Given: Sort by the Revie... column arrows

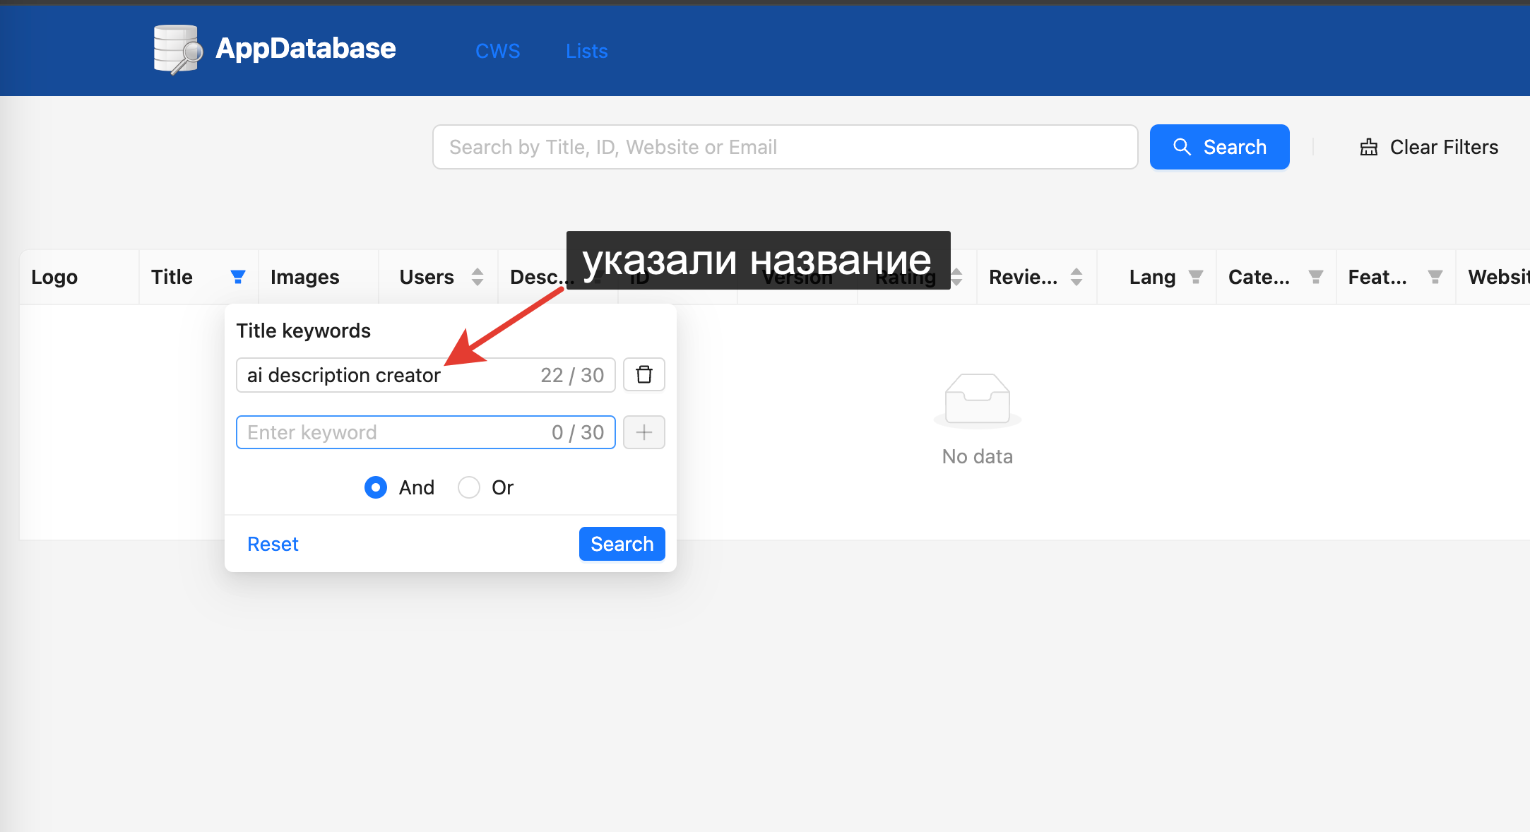Looking at the screenshot, I should pyautogui.click(x=1076, y=277).
